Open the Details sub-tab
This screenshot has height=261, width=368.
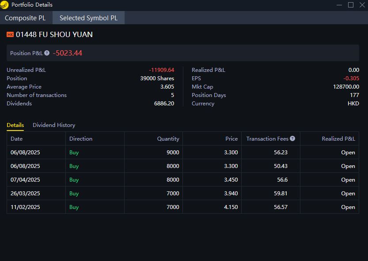click(x=15, y=125)
